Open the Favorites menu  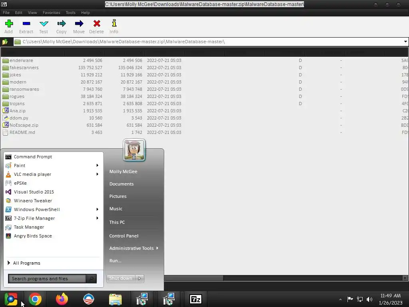[x=52, y=12]
